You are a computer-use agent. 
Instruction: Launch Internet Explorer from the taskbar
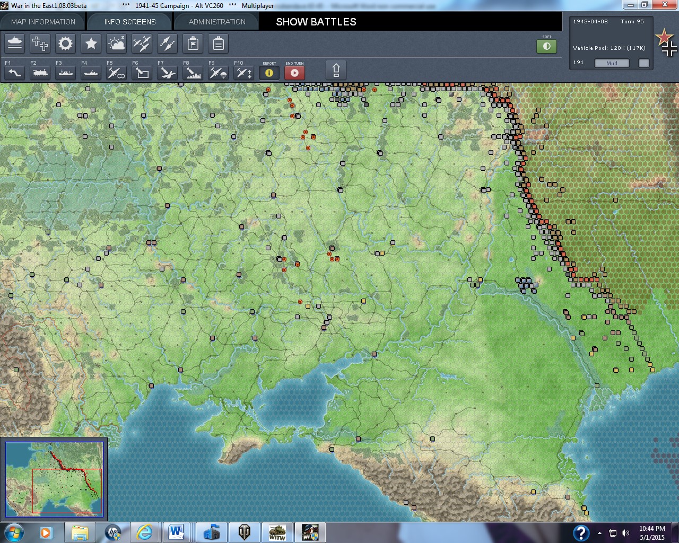pyautogui.click(x=144, y=532)
